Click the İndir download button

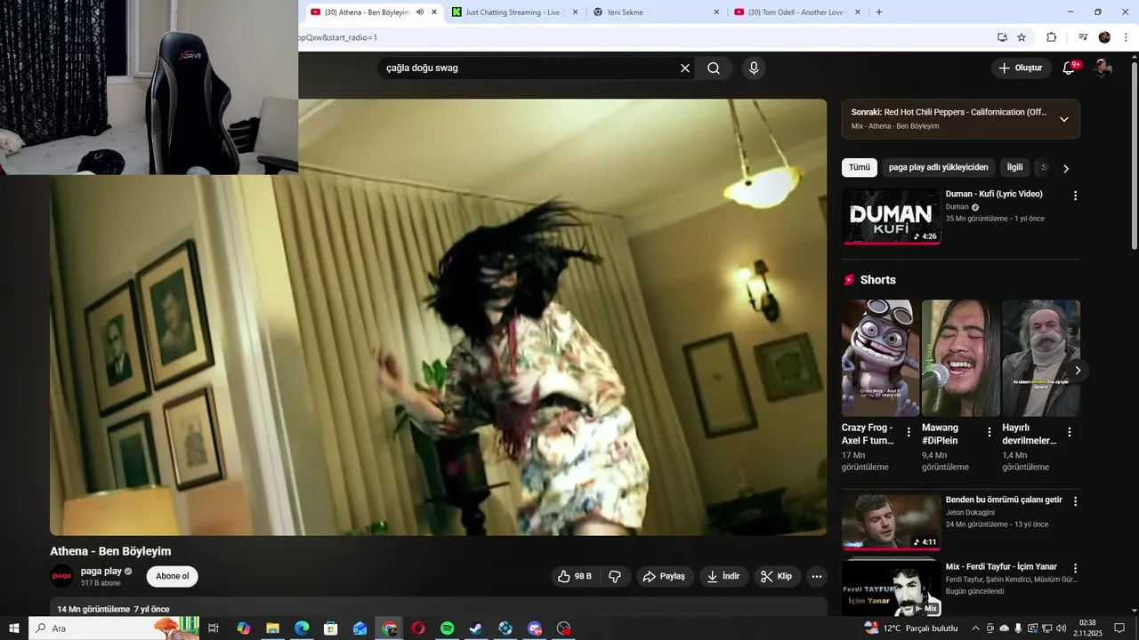(x=723, y=576)
